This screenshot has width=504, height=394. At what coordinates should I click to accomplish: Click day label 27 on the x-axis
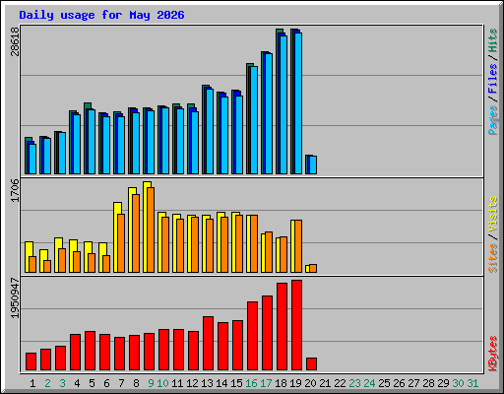click(413, 383)
